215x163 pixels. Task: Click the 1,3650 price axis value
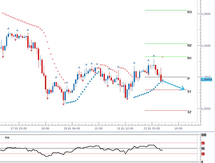206,14
